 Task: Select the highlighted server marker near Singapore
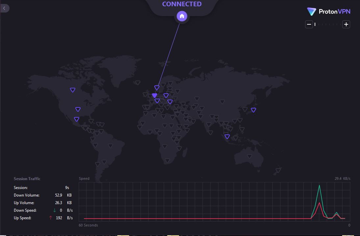(227, 136)
